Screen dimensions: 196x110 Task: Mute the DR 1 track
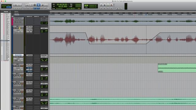point(22,28)
